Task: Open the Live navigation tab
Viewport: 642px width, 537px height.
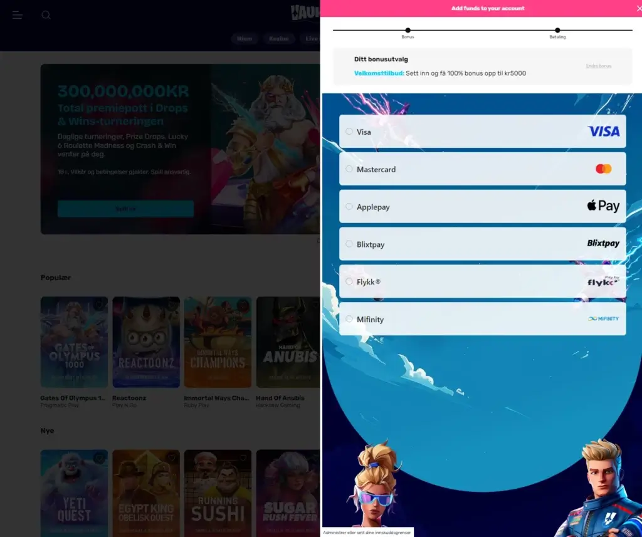Action: pyautogui.click(x=310, y=38)
